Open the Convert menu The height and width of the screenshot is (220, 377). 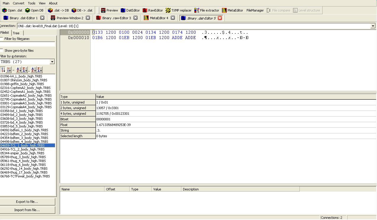19,3
